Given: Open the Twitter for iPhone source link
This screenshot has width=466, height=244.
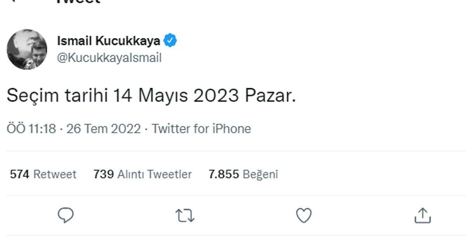Looking at the screenshot, I should (201, 129).
